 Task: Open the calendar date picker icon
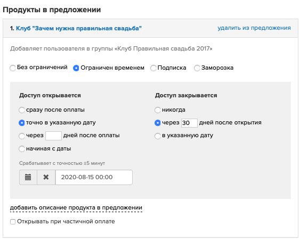point(28,177)
